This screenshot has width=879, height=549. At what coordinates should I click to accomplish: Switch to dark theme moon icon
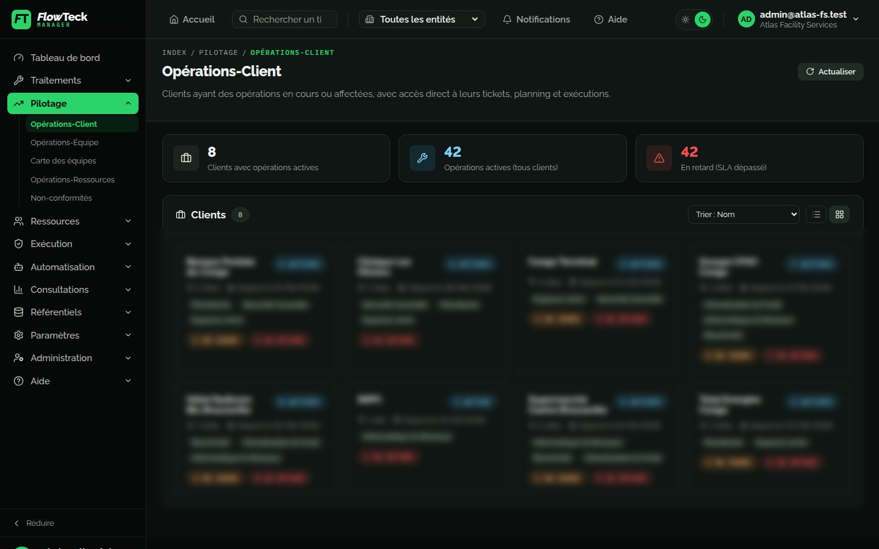pos(703,20)
